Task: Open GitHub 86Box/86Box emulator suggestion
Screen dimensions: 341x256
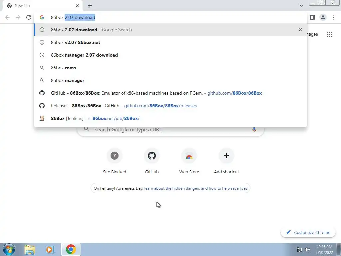Action: (x=170, y=93)
